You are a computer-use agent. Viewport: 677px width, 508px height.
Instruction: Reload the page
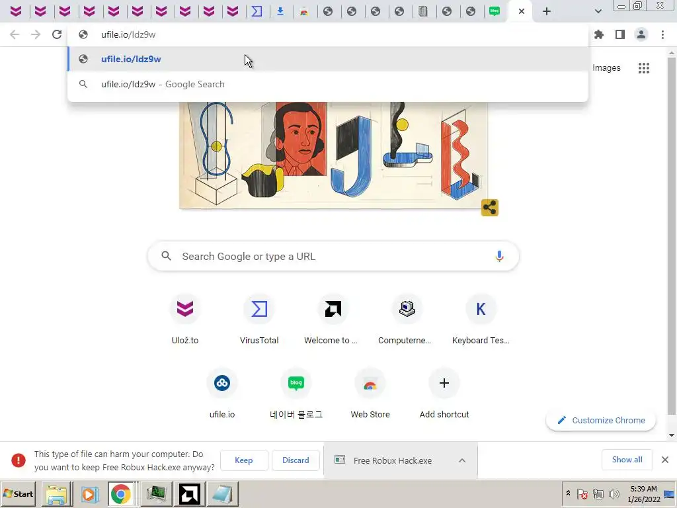[57, 34]
